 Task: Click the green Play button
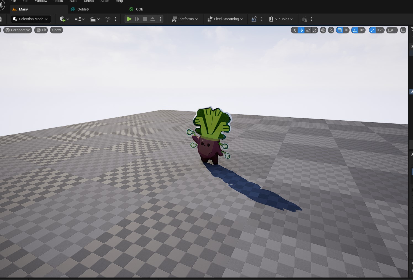coord(129,19)
